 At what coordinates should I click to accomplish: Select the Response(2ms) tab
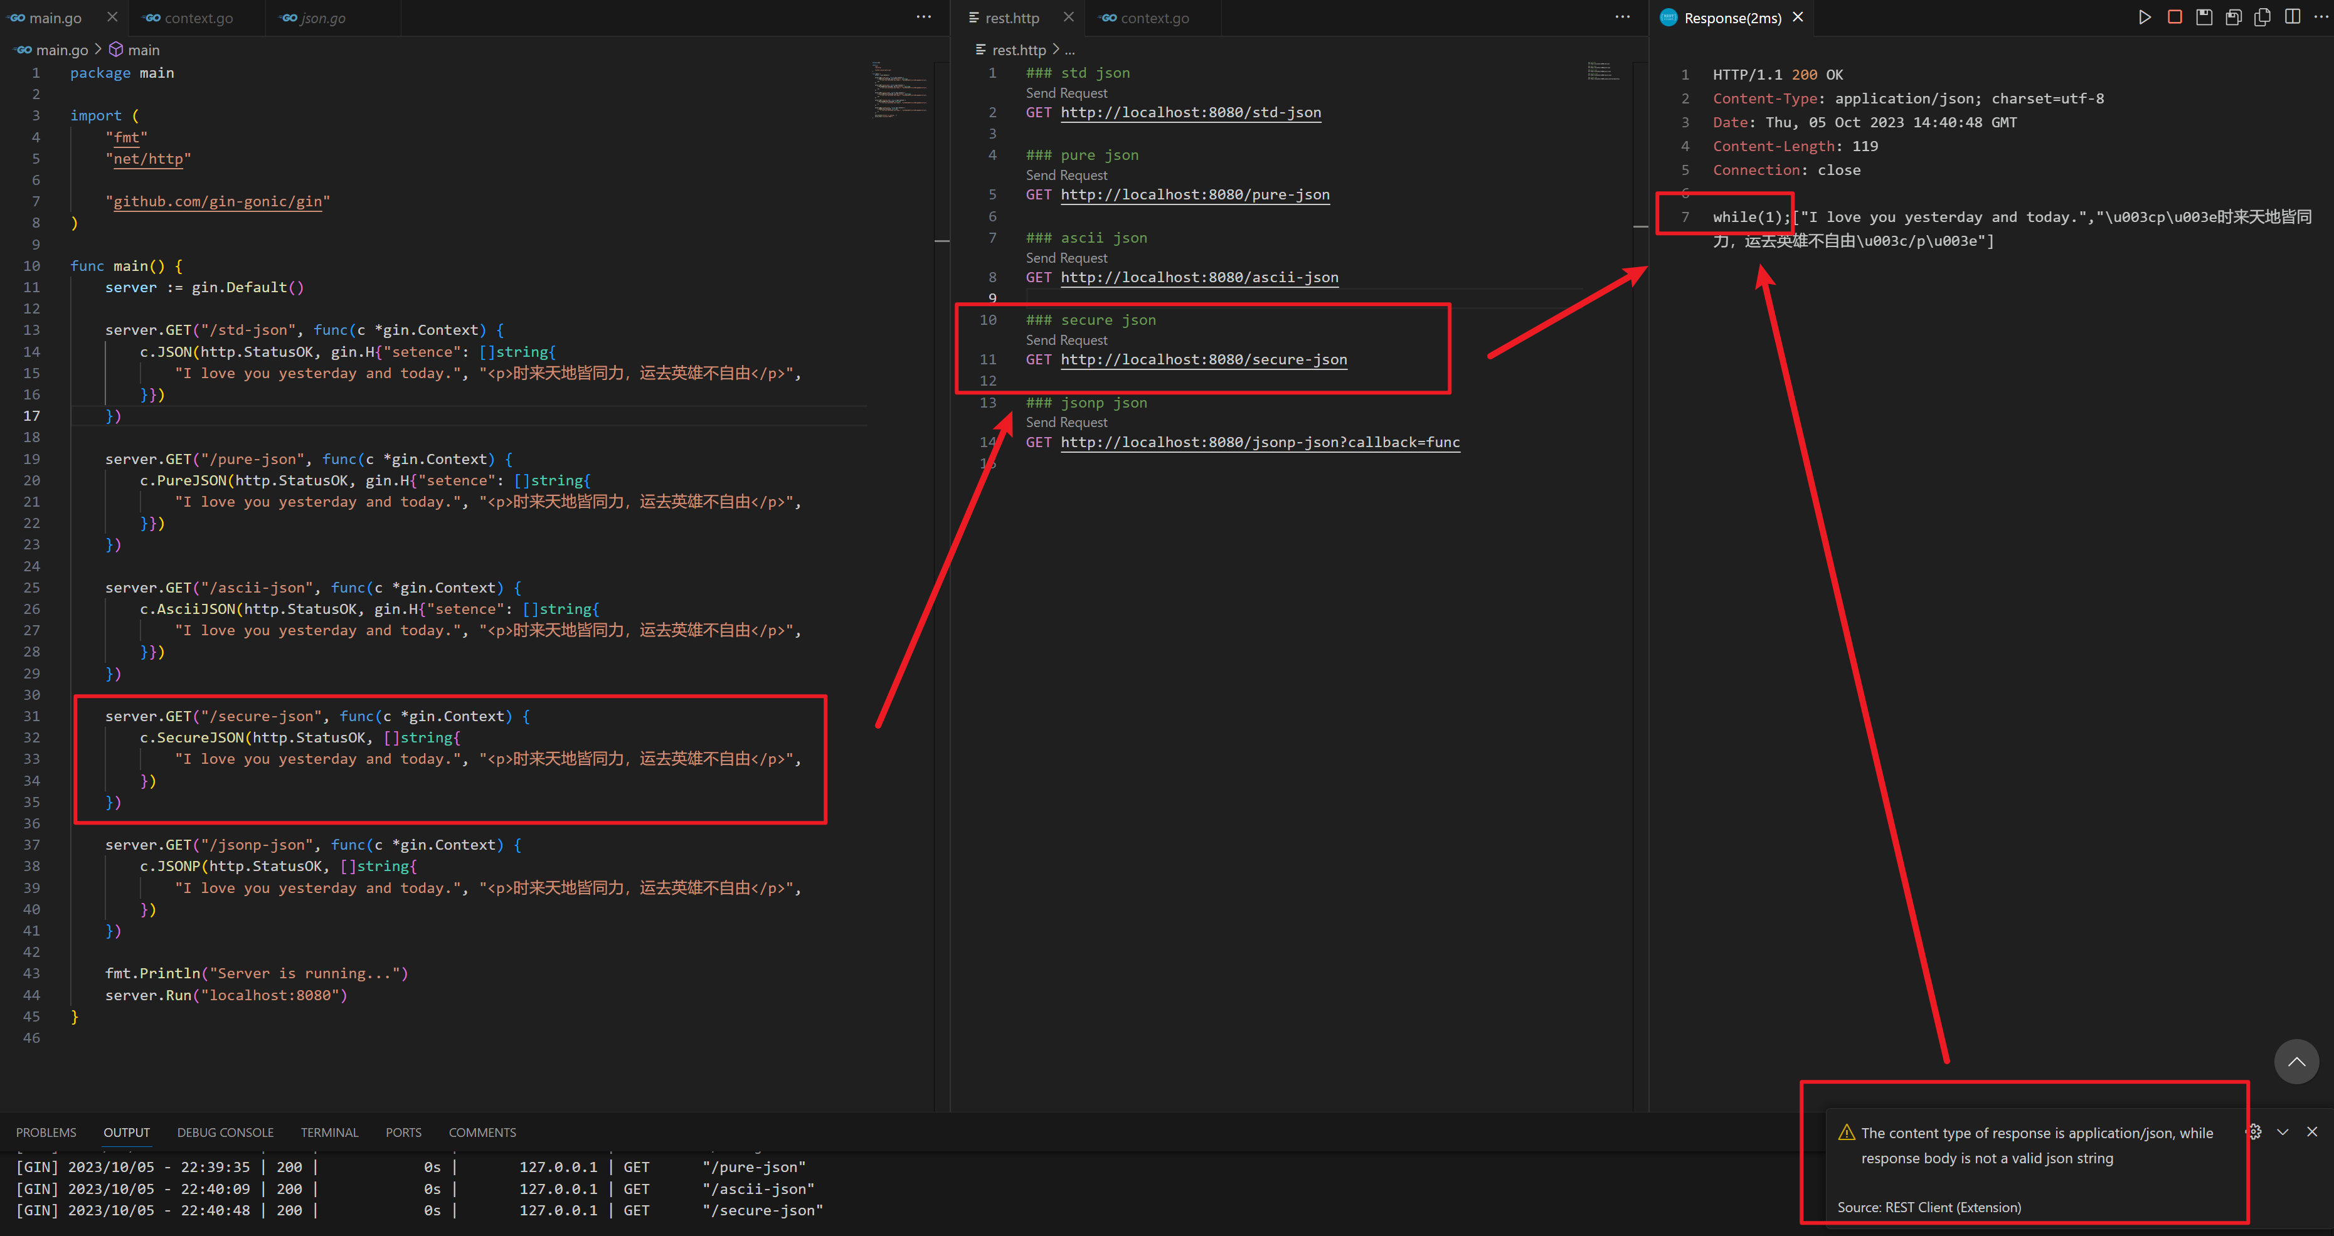pos(1731,18)
